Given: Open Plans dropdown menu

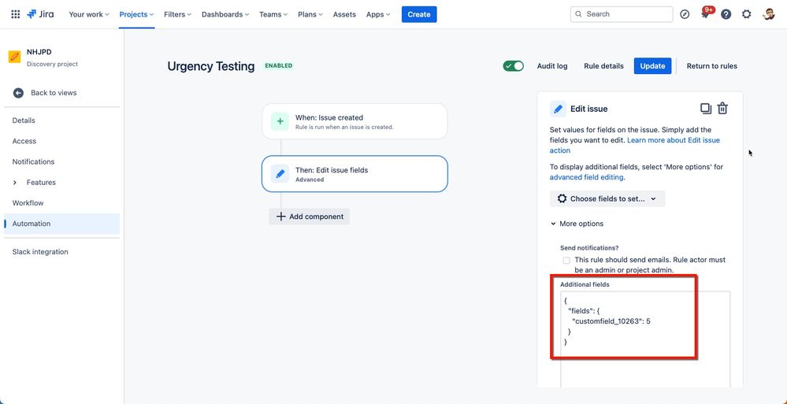Looking at the screenshot, I should click(x=310, y=14).
